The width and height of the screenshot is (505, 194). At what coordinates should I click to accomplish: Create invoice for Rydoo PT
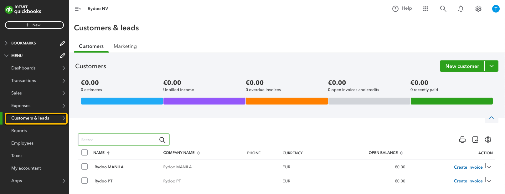click(468, 181)
